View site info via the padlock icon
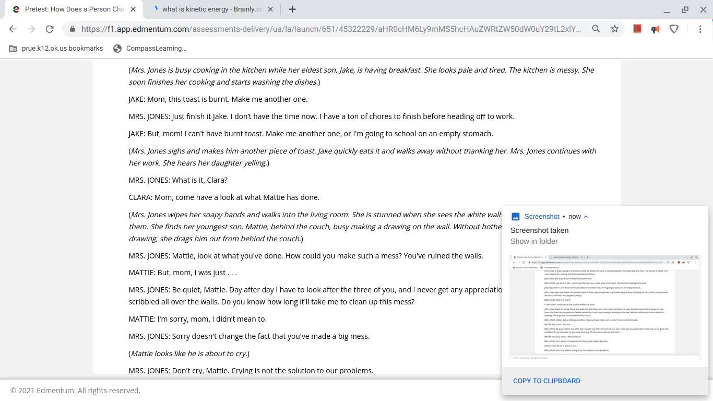This screenshot has width=713, height=401. click(72, 29)
